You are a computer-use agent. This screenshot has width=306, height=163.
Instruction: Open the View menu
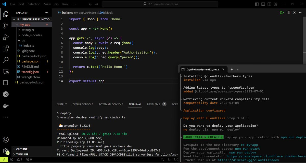point(47,4)
